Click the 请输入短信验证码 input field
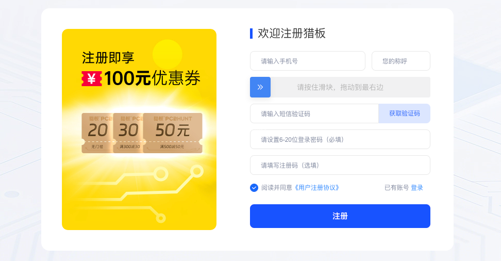This screenshot has width=501, height=261. [x=314, y=113]
